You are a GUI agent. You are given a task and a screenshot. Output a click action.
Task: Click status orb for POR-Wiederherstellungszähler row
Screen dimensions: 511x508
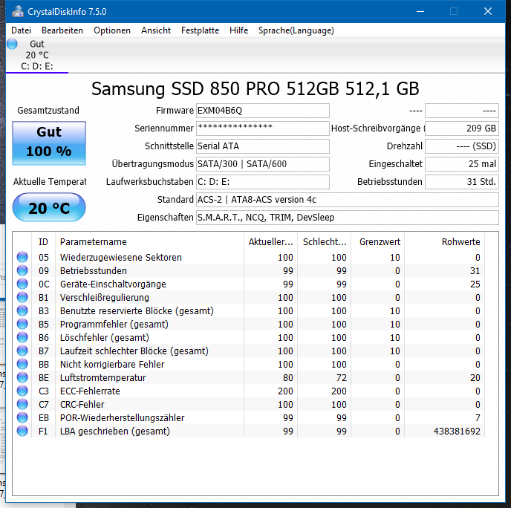pyautogui.click(x=22, y=417)
